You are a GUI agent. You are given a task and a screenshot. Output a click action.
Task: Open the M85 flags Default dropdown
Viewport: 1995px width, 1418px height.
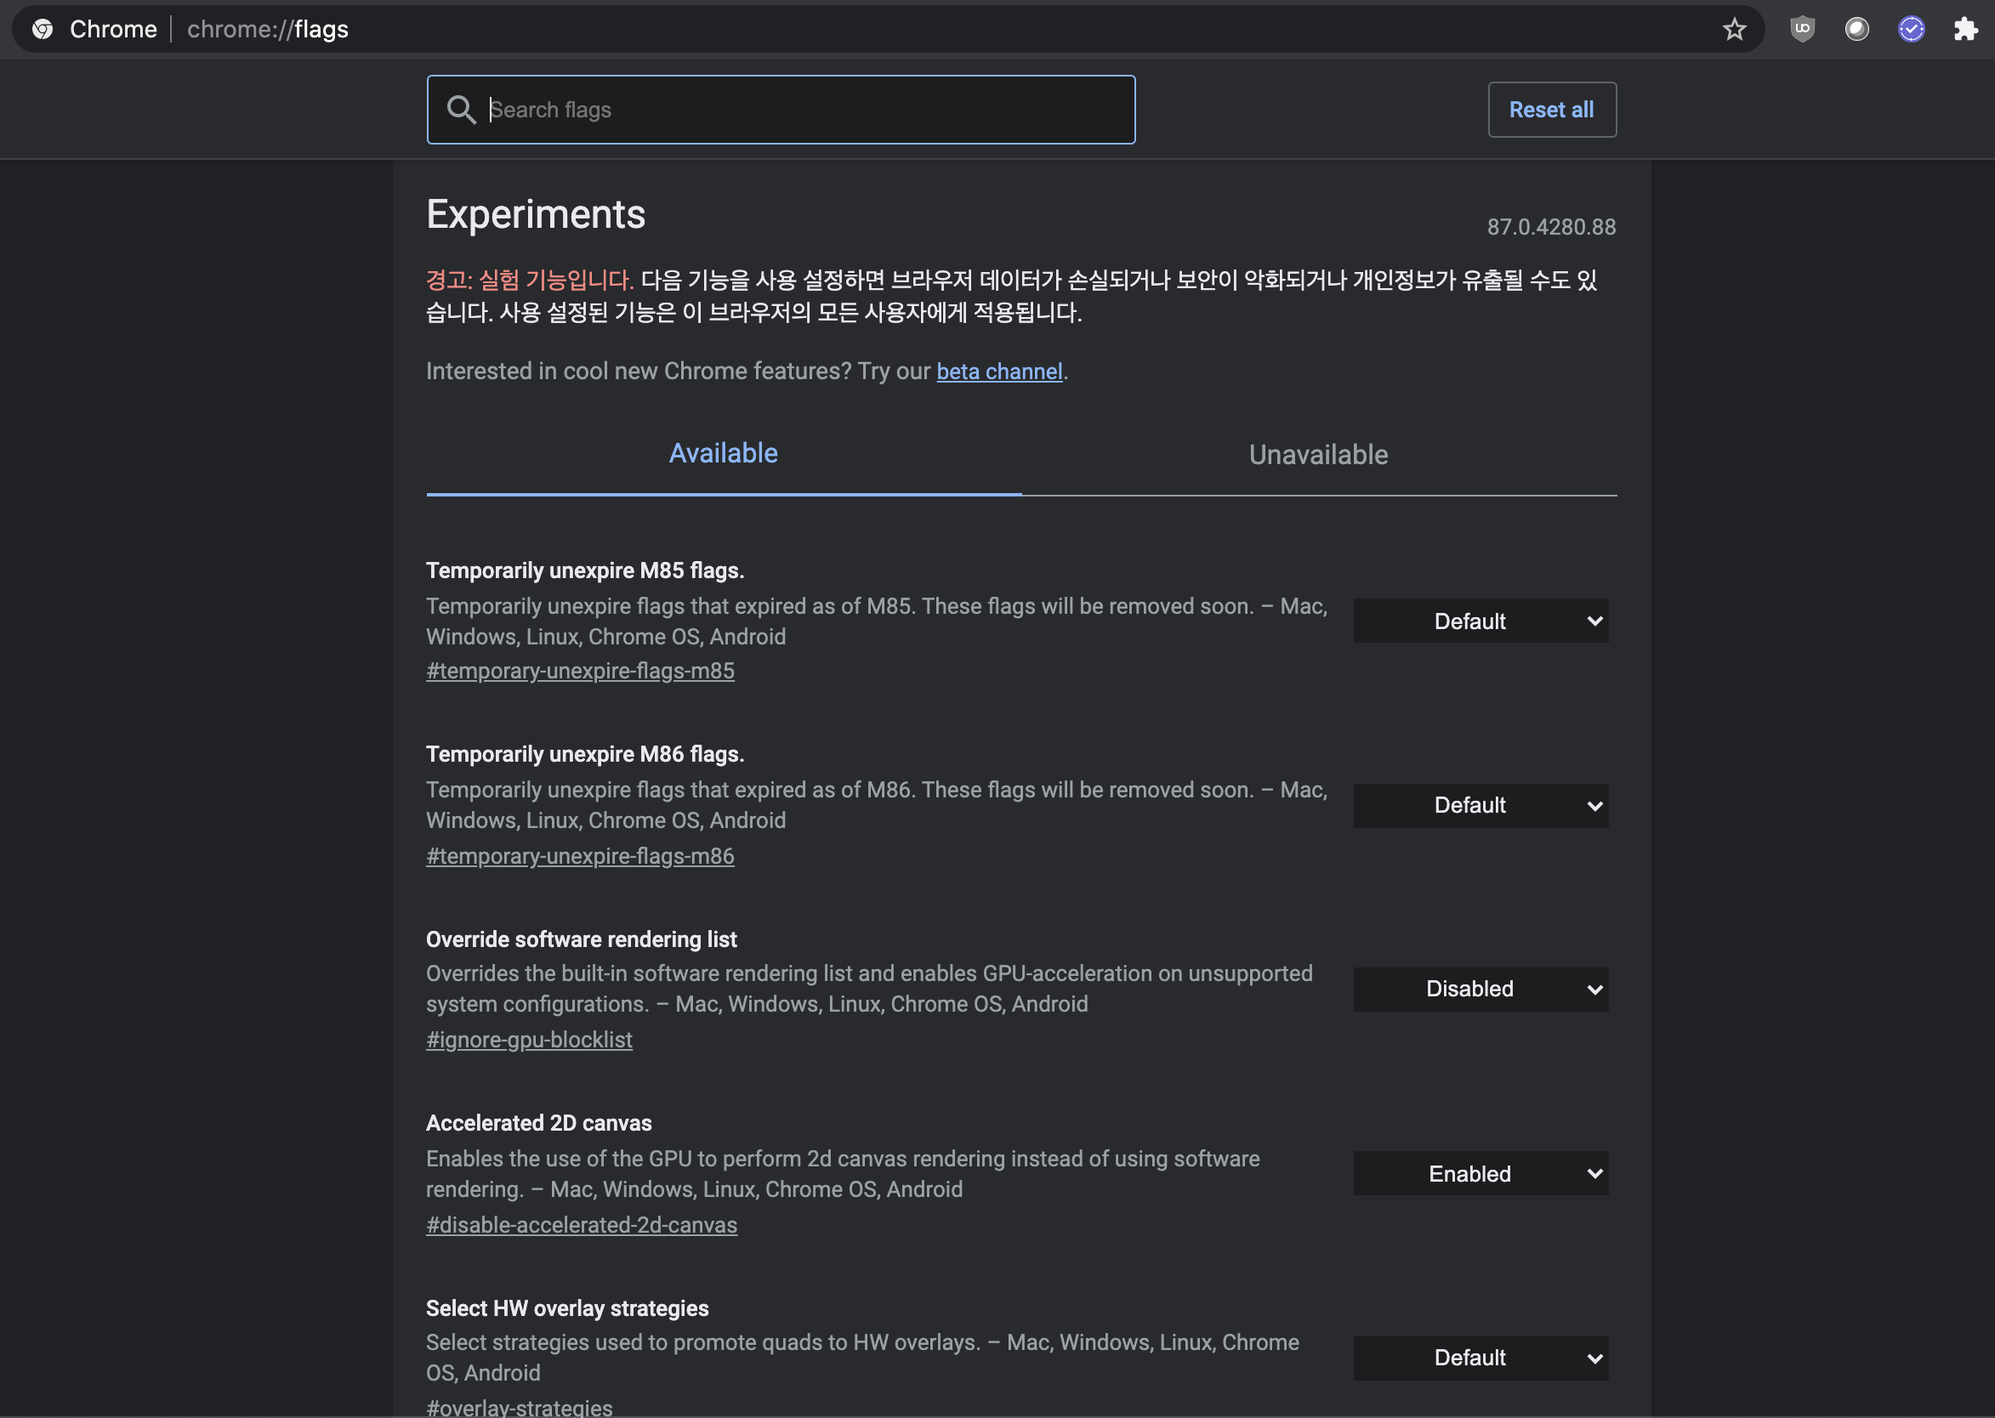(1481, 621)
